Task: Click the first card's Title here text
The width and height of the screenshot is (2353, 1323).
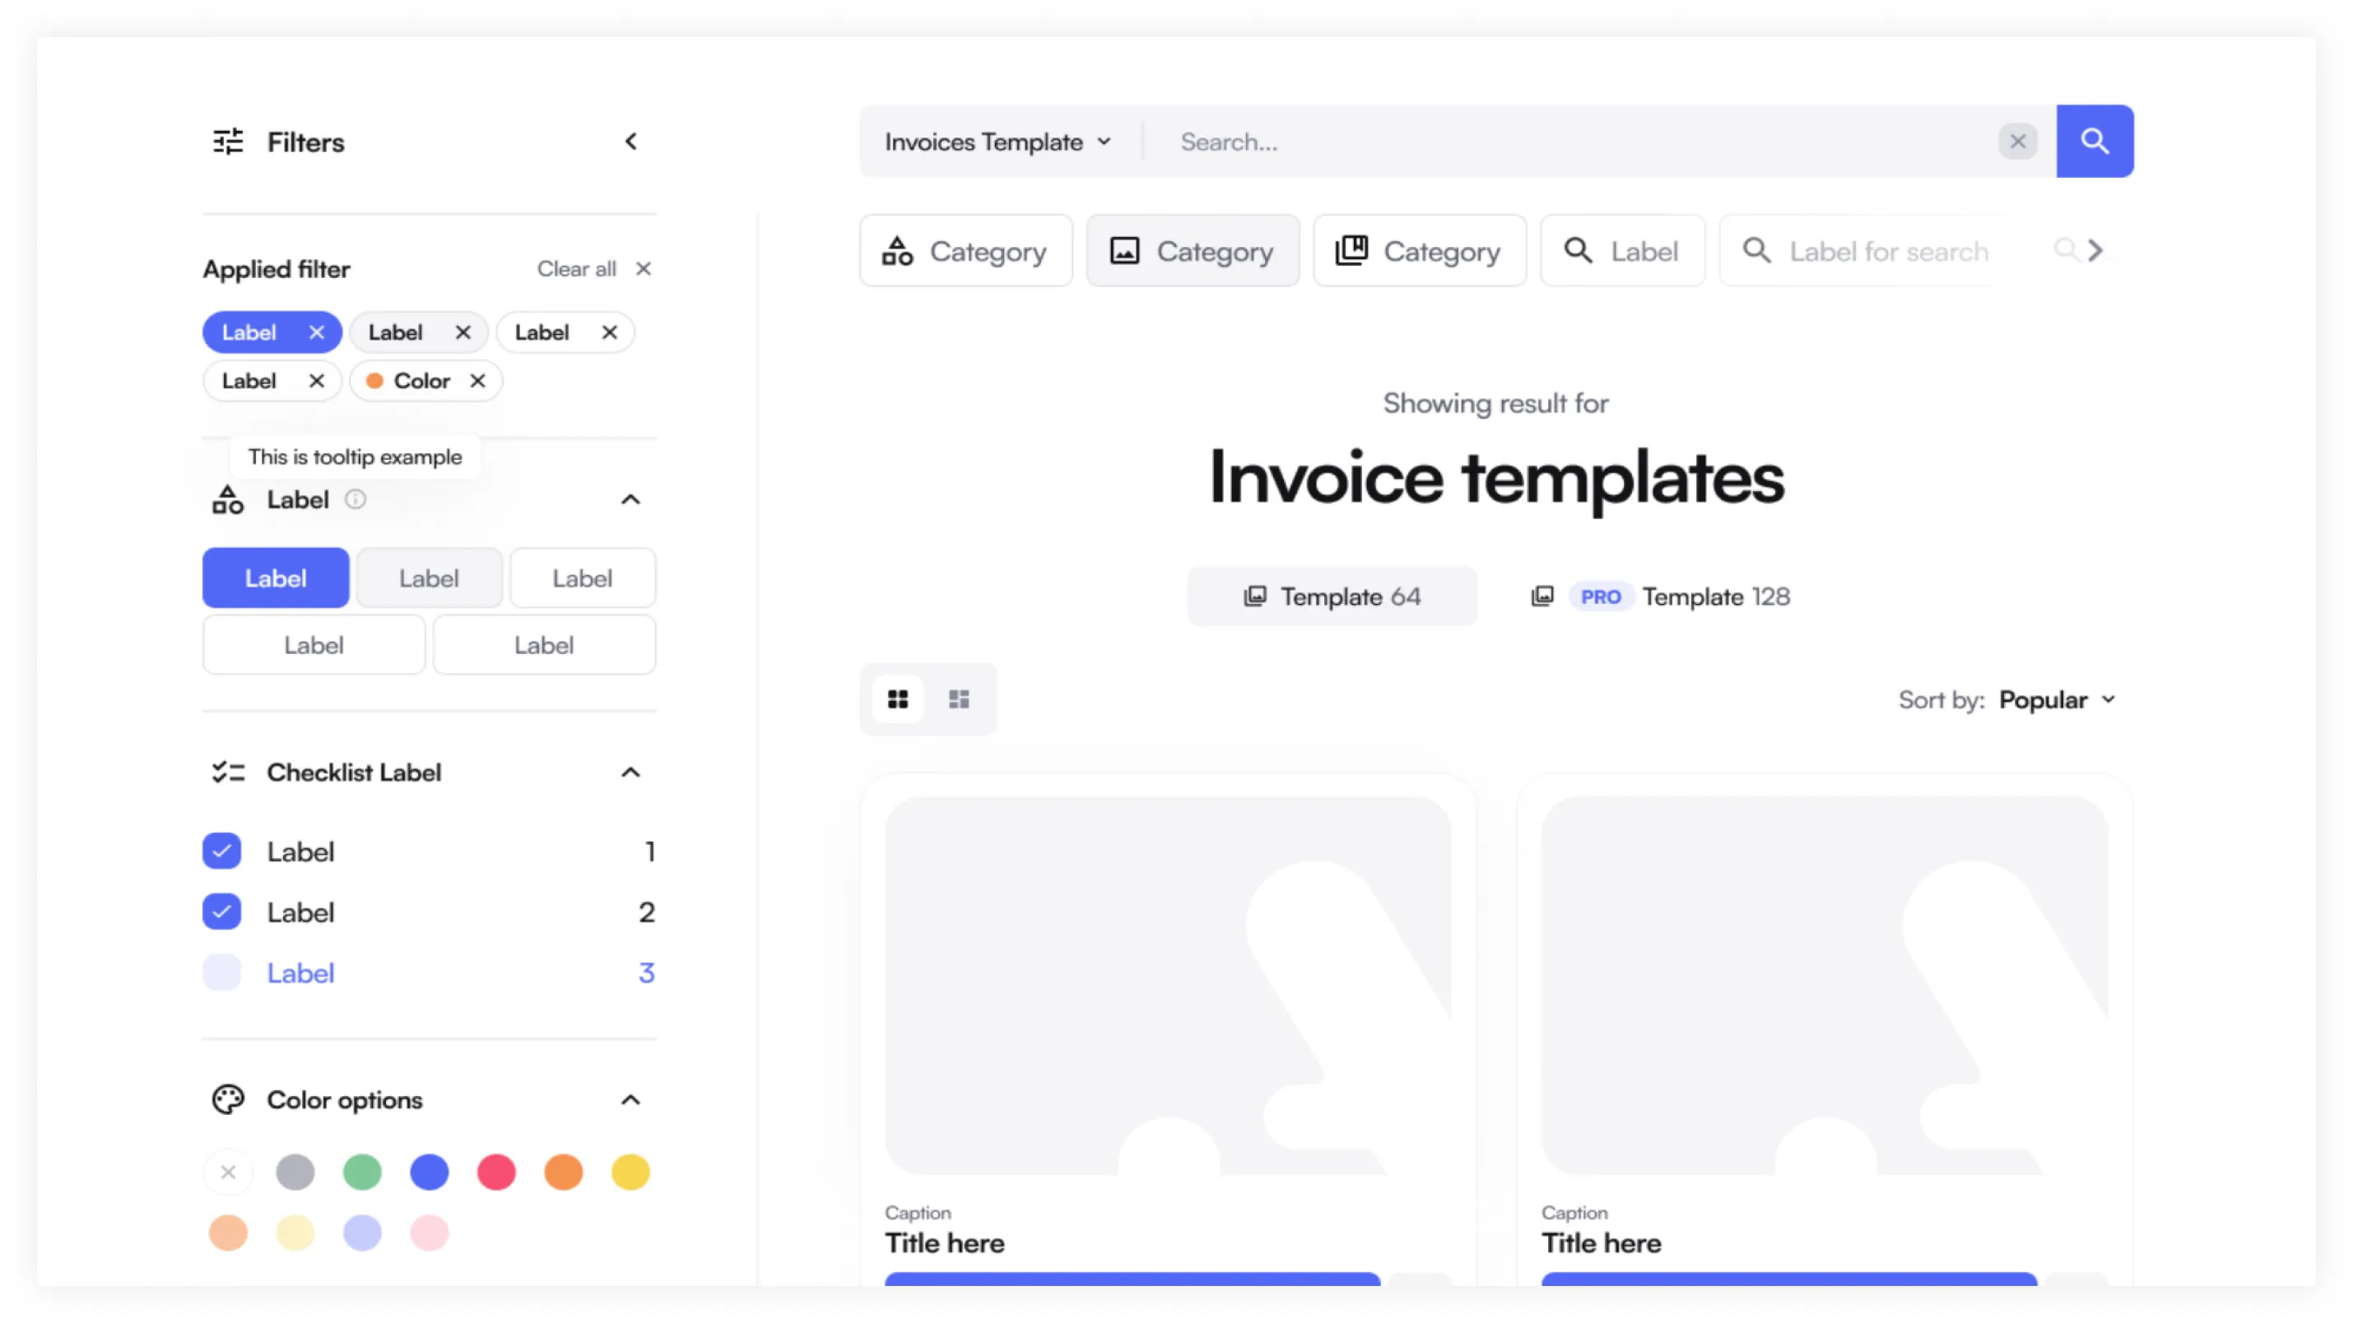Action: coord(945,1242)
